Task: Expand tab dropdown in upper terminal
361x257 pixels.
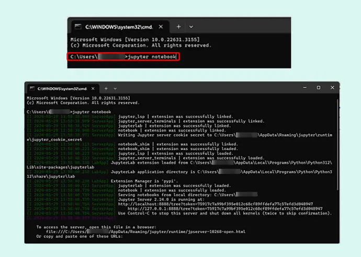Action: click(x=191, y=27)
